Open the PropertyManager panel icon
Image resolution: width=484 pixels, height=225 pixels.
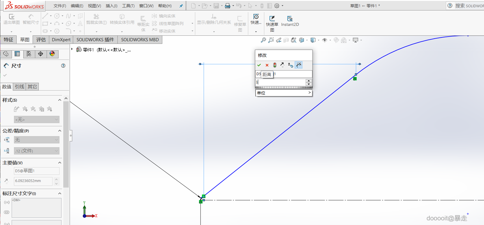pyautogui.click(x=17, y=54)
